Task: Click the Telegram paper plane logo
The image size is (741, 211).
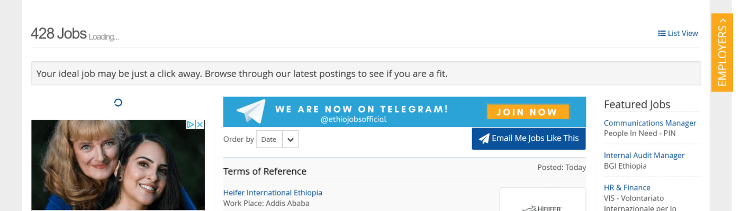Action: click(251, 111)
